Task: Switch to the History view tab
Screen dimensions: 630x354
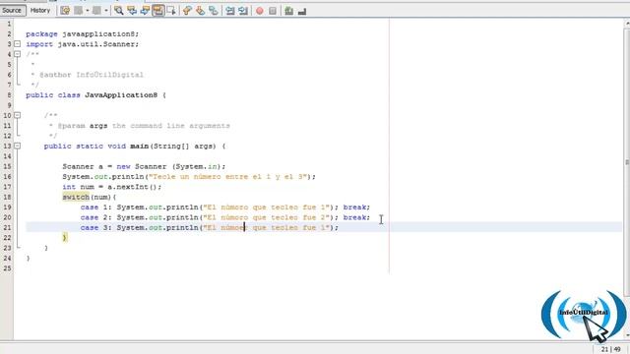Action: click(40, 11)
